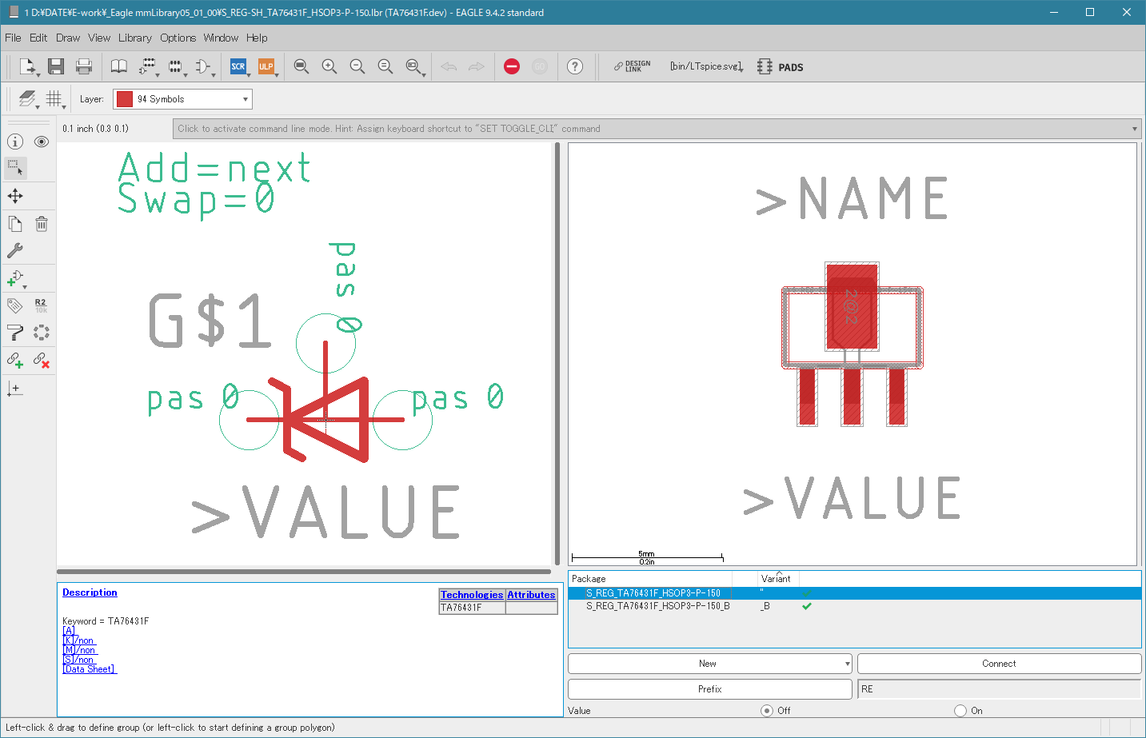
Task: Open the Data Sheet link
Action: (x=90, y=669)
